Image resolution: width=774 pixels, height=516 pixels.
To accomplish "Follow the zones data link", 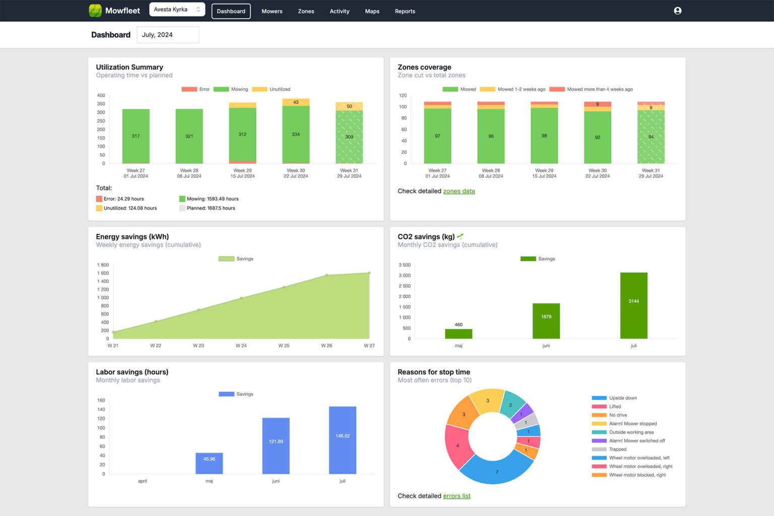I will click(459, 191).
